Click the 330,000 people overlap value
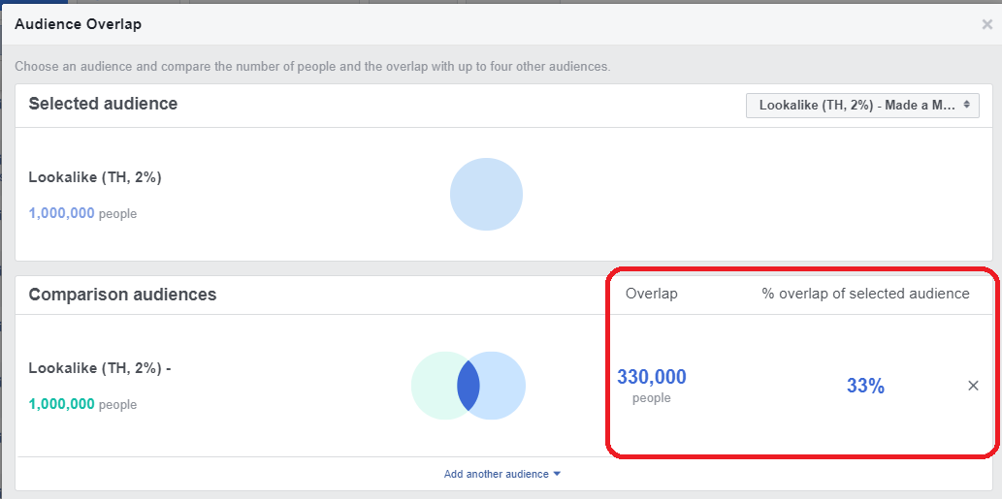The height and width of the screenshot is (499, 1002). coord(651,377)
